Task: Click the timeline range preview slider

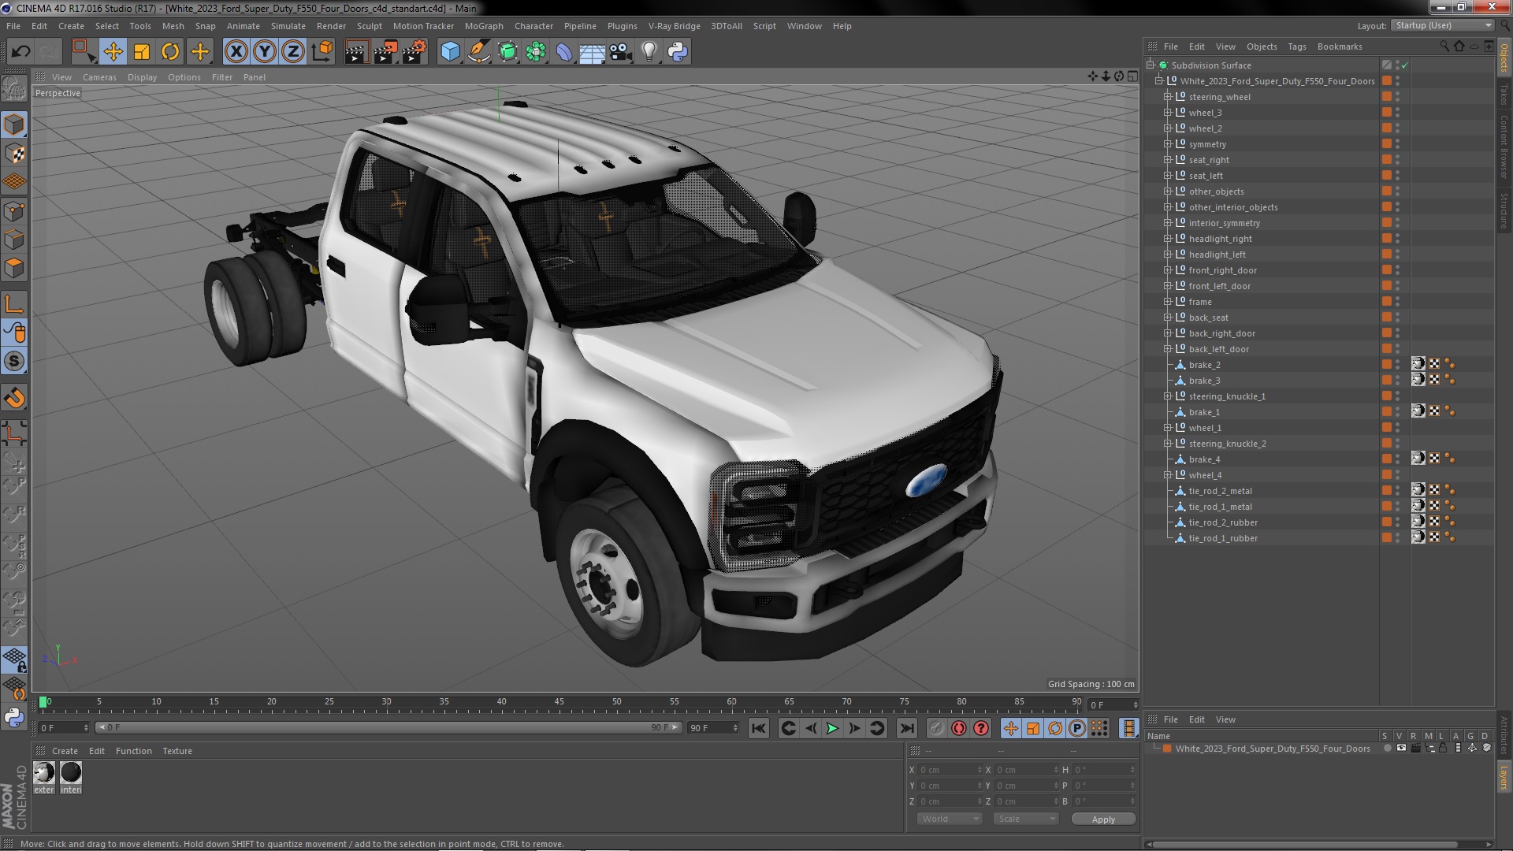Action: tap(388, 727)
